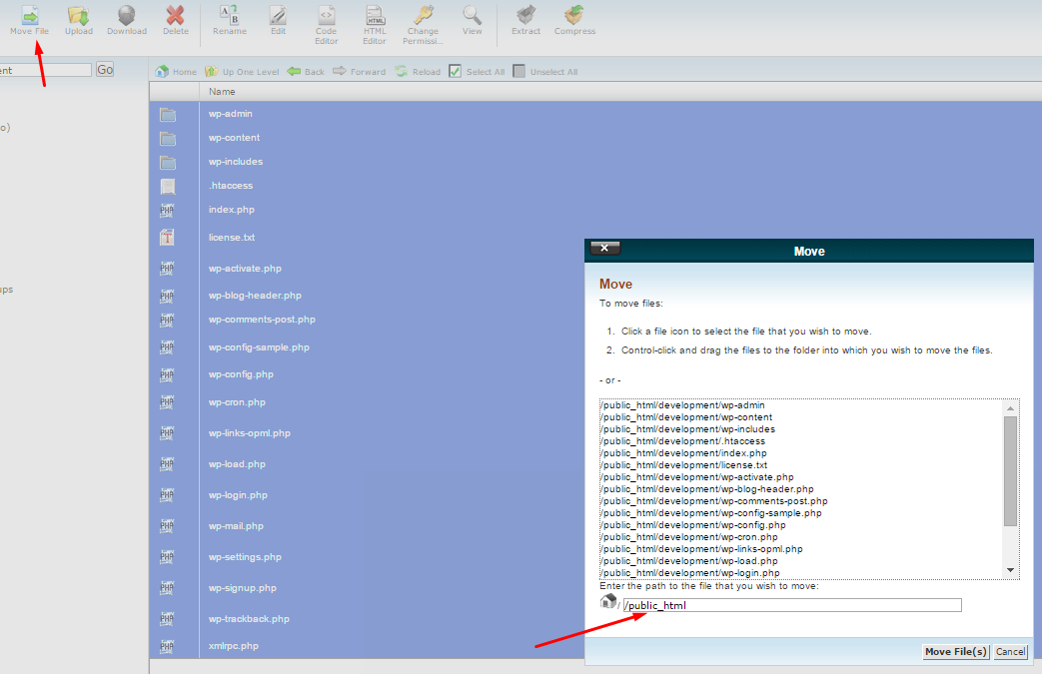
Task: Click the Move dialog list scrollbar thumb
Action: pos(1010,471)
